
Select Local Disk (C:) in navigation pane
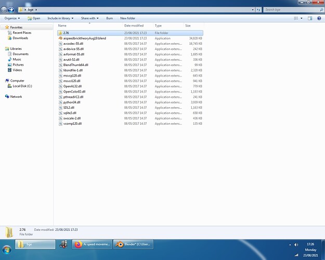coord(22,86)
